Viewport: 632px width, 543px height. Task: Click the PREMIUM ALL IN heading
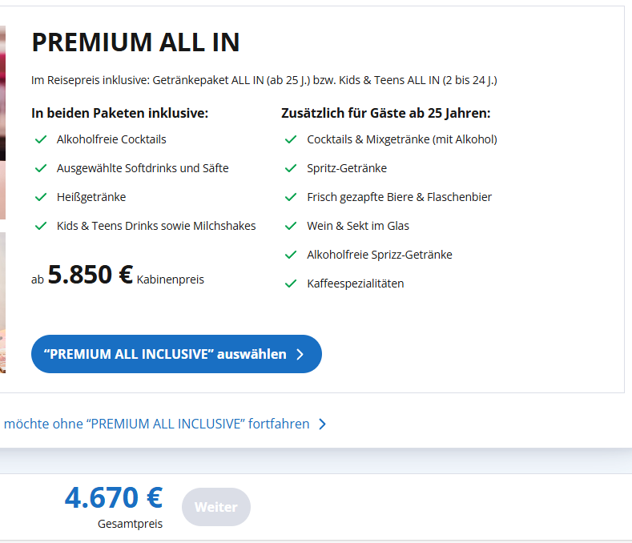tap(135, 42)
